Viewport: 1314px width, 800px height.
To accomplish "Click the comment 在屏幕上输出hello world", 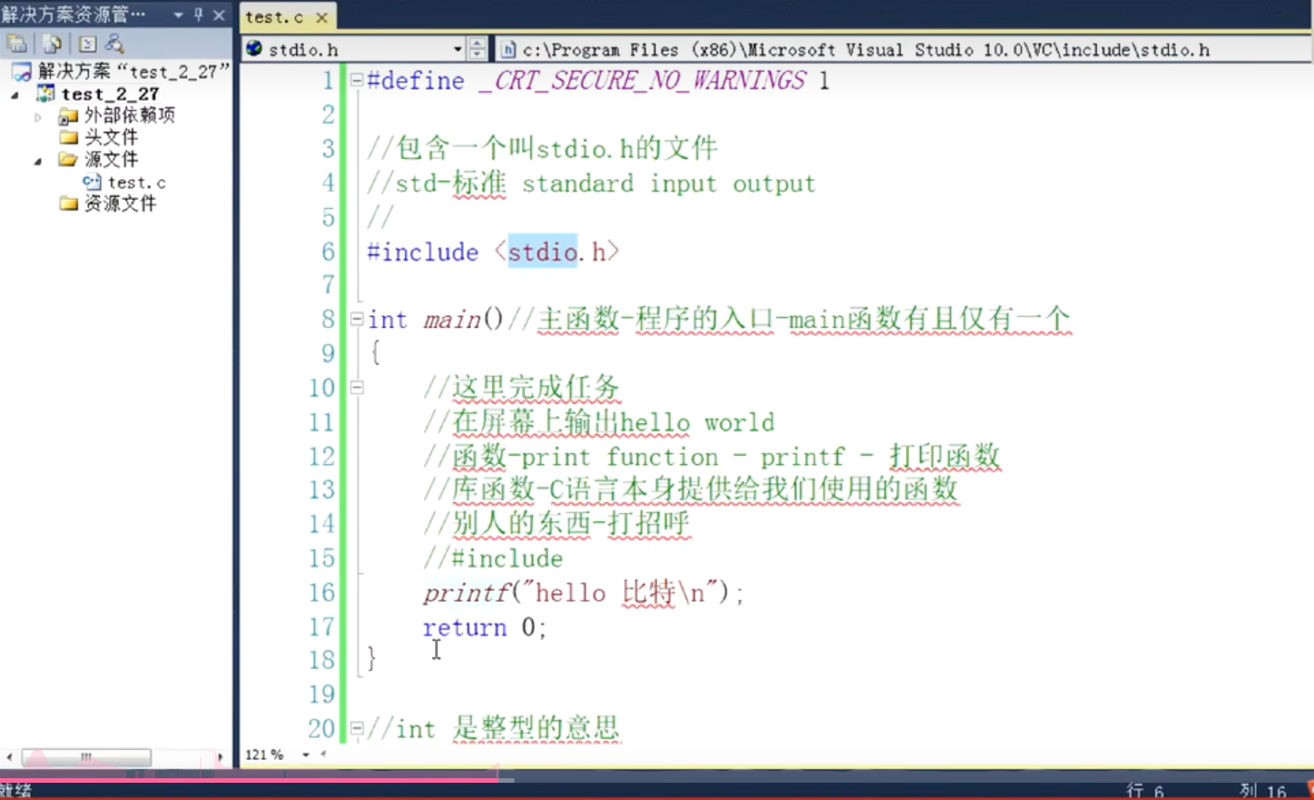I will [x=598, y=421].
